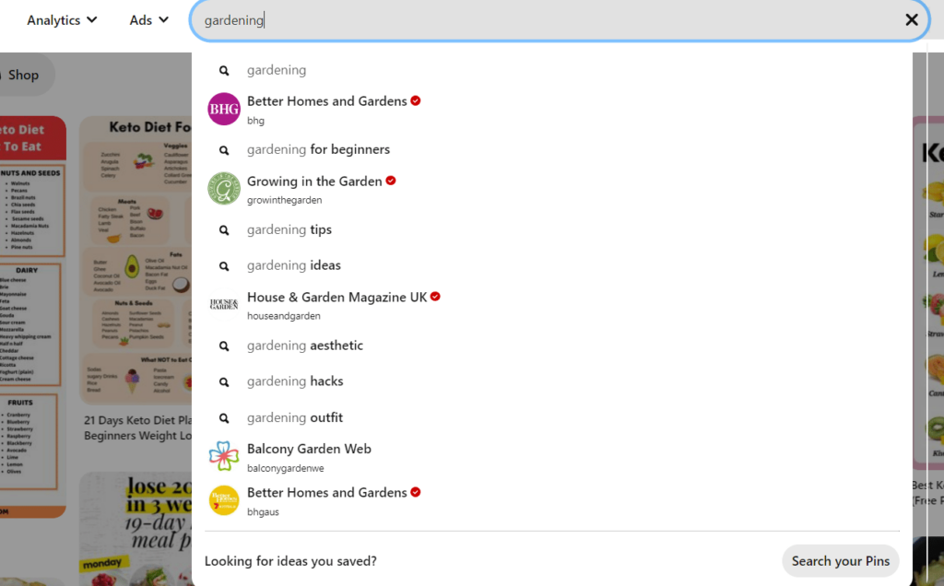This screenshot has height=586, width=944.
Task: Clear search with the X icon
Action: 911,19
